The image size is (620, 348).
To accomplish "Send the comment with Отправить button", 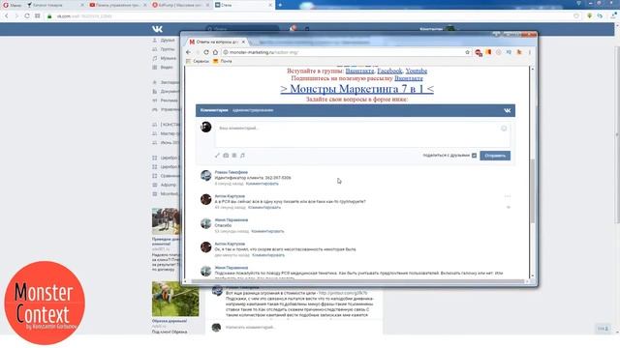I will point(495,156).
